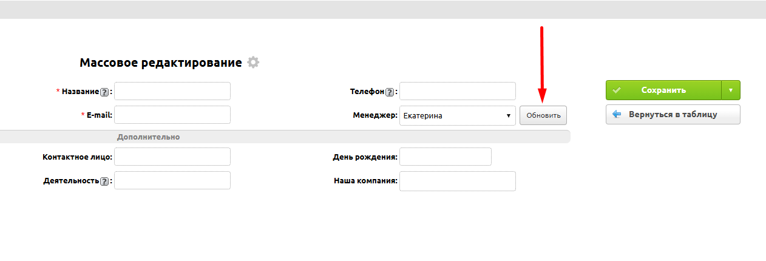Click help icon next to Телефон

(390, 92)
